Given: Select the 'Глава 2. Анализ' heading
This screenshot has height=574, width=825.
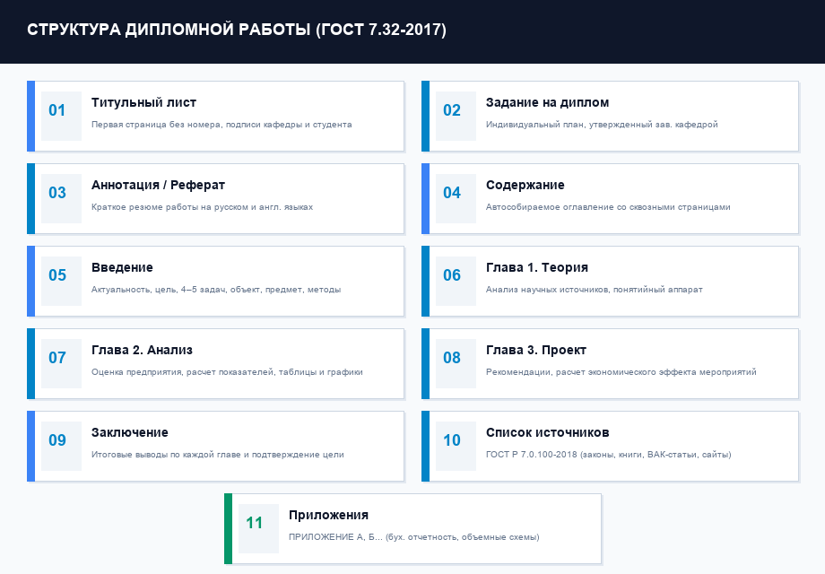Looking at the screenshot, I should [142, 351].
